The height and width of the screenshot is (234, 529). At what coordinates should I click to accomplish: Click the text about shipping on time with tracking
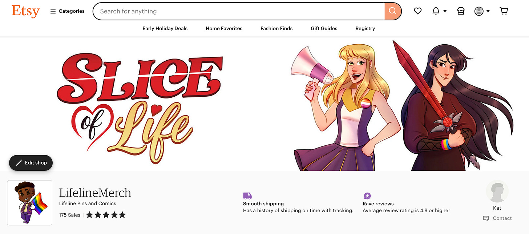(298, 210)
